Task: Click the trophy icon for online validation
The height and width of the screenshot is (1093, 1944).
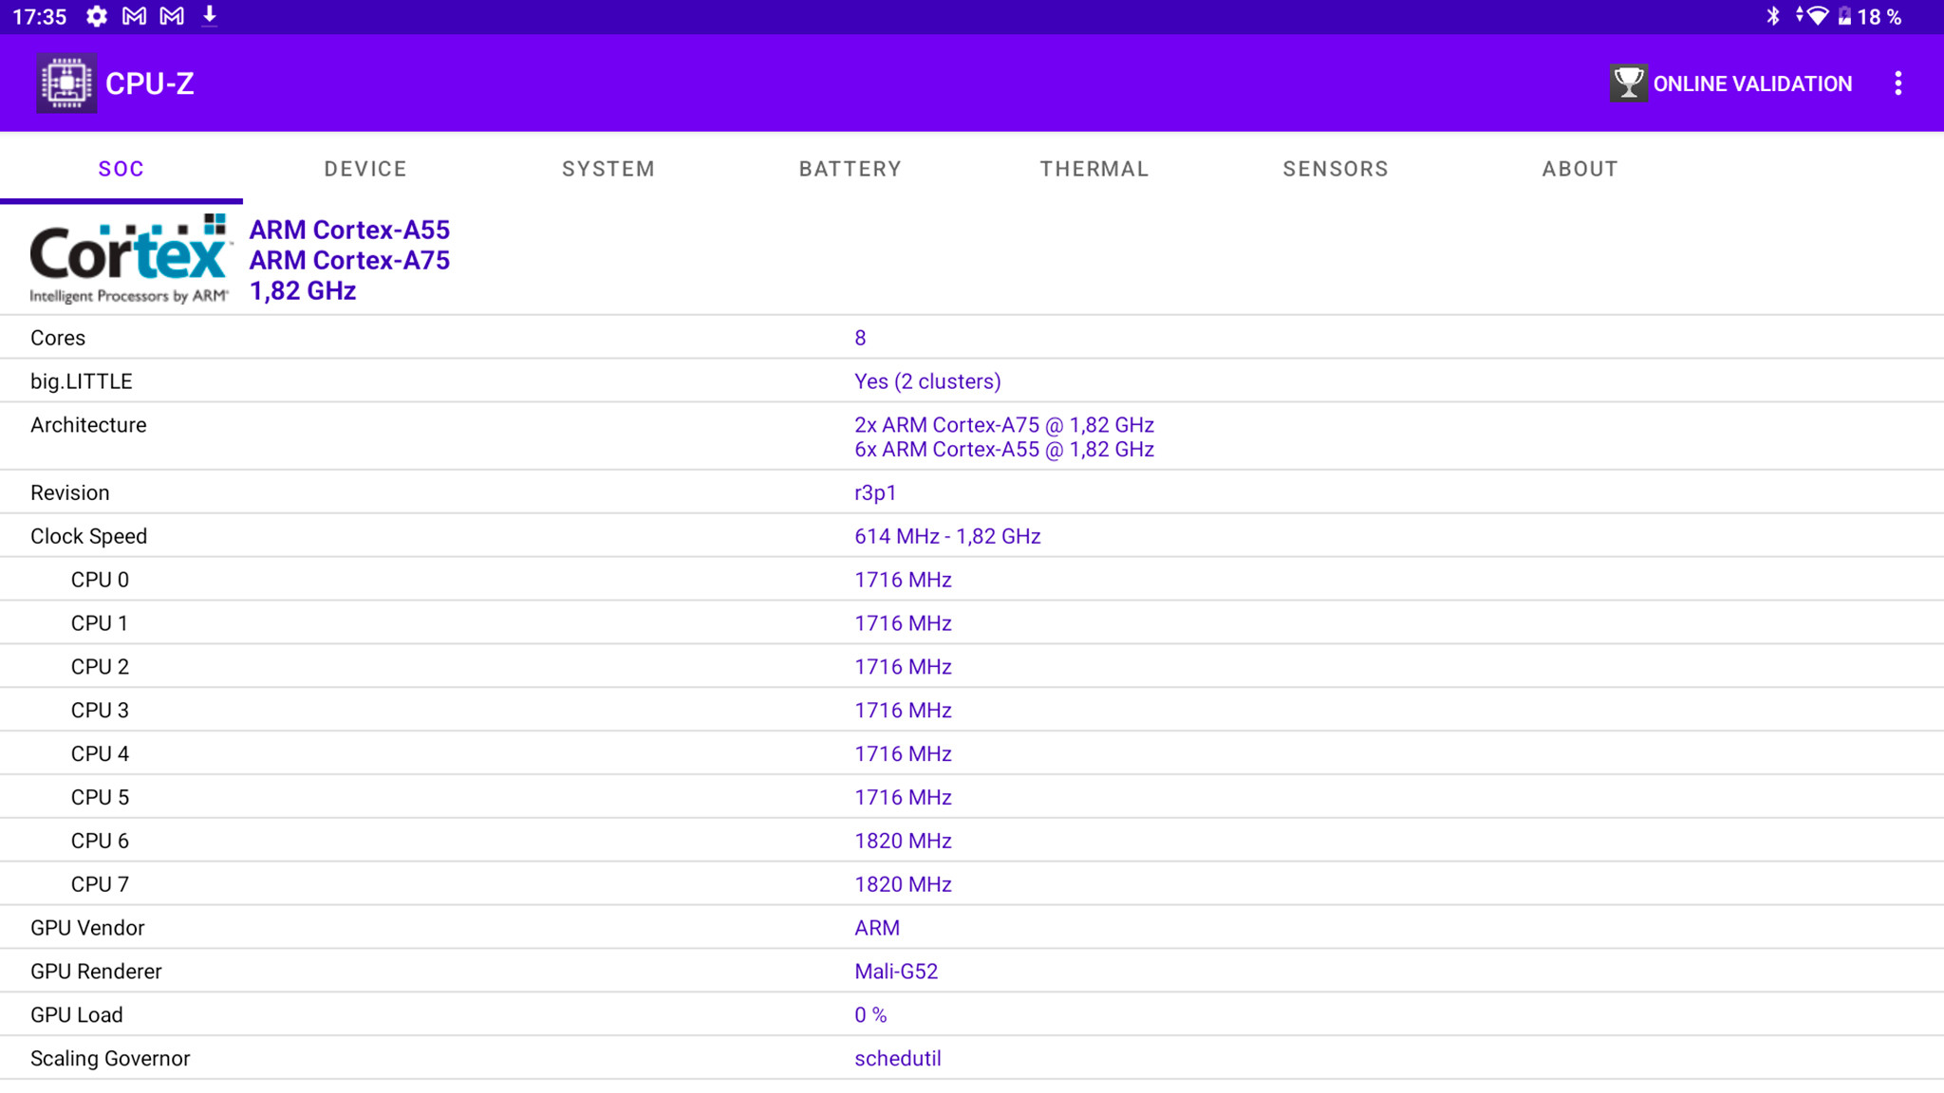Action: coord(1628,83)
